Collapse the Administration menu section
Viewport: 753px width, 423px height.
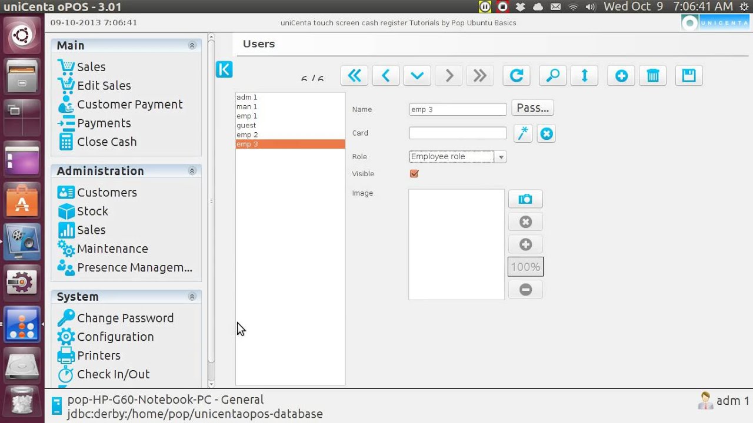[192, 171]
